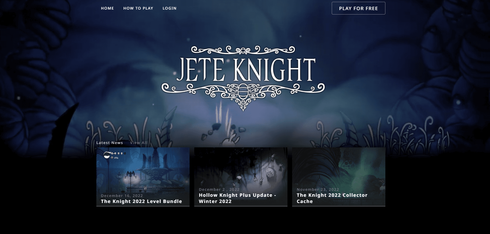Open the HOME navigation link

coord(107,8)
